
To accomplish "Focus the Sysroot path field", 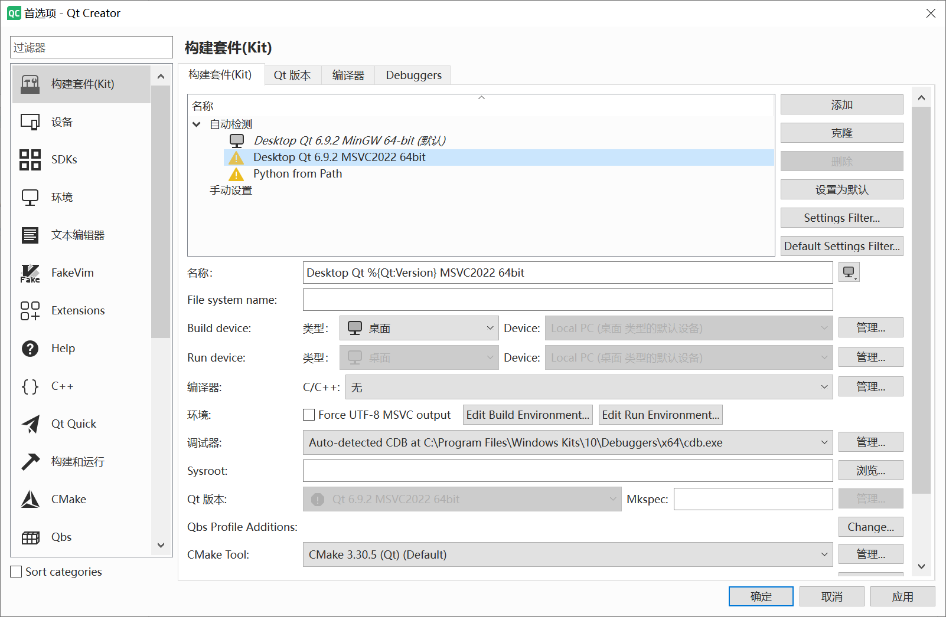I will coord(568,471).
